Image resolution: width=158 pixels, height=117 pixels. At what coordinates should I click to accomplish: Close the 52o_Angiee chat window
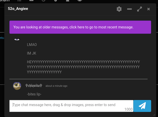[148, 9]
